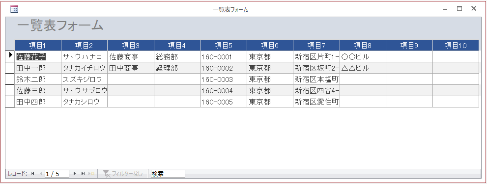Click the address cell 新宿区片町1-
The width and height of the screenshot is (487, 184).
pos(316,57)
